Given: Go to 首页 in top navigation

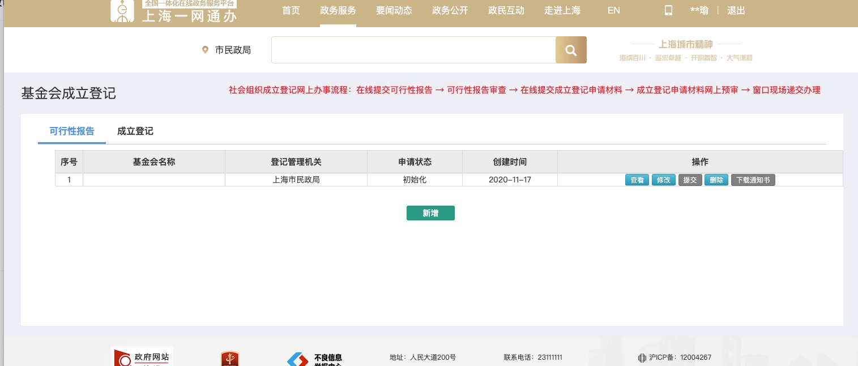Looking at the screenshot, I should click(x=291, y=10).
